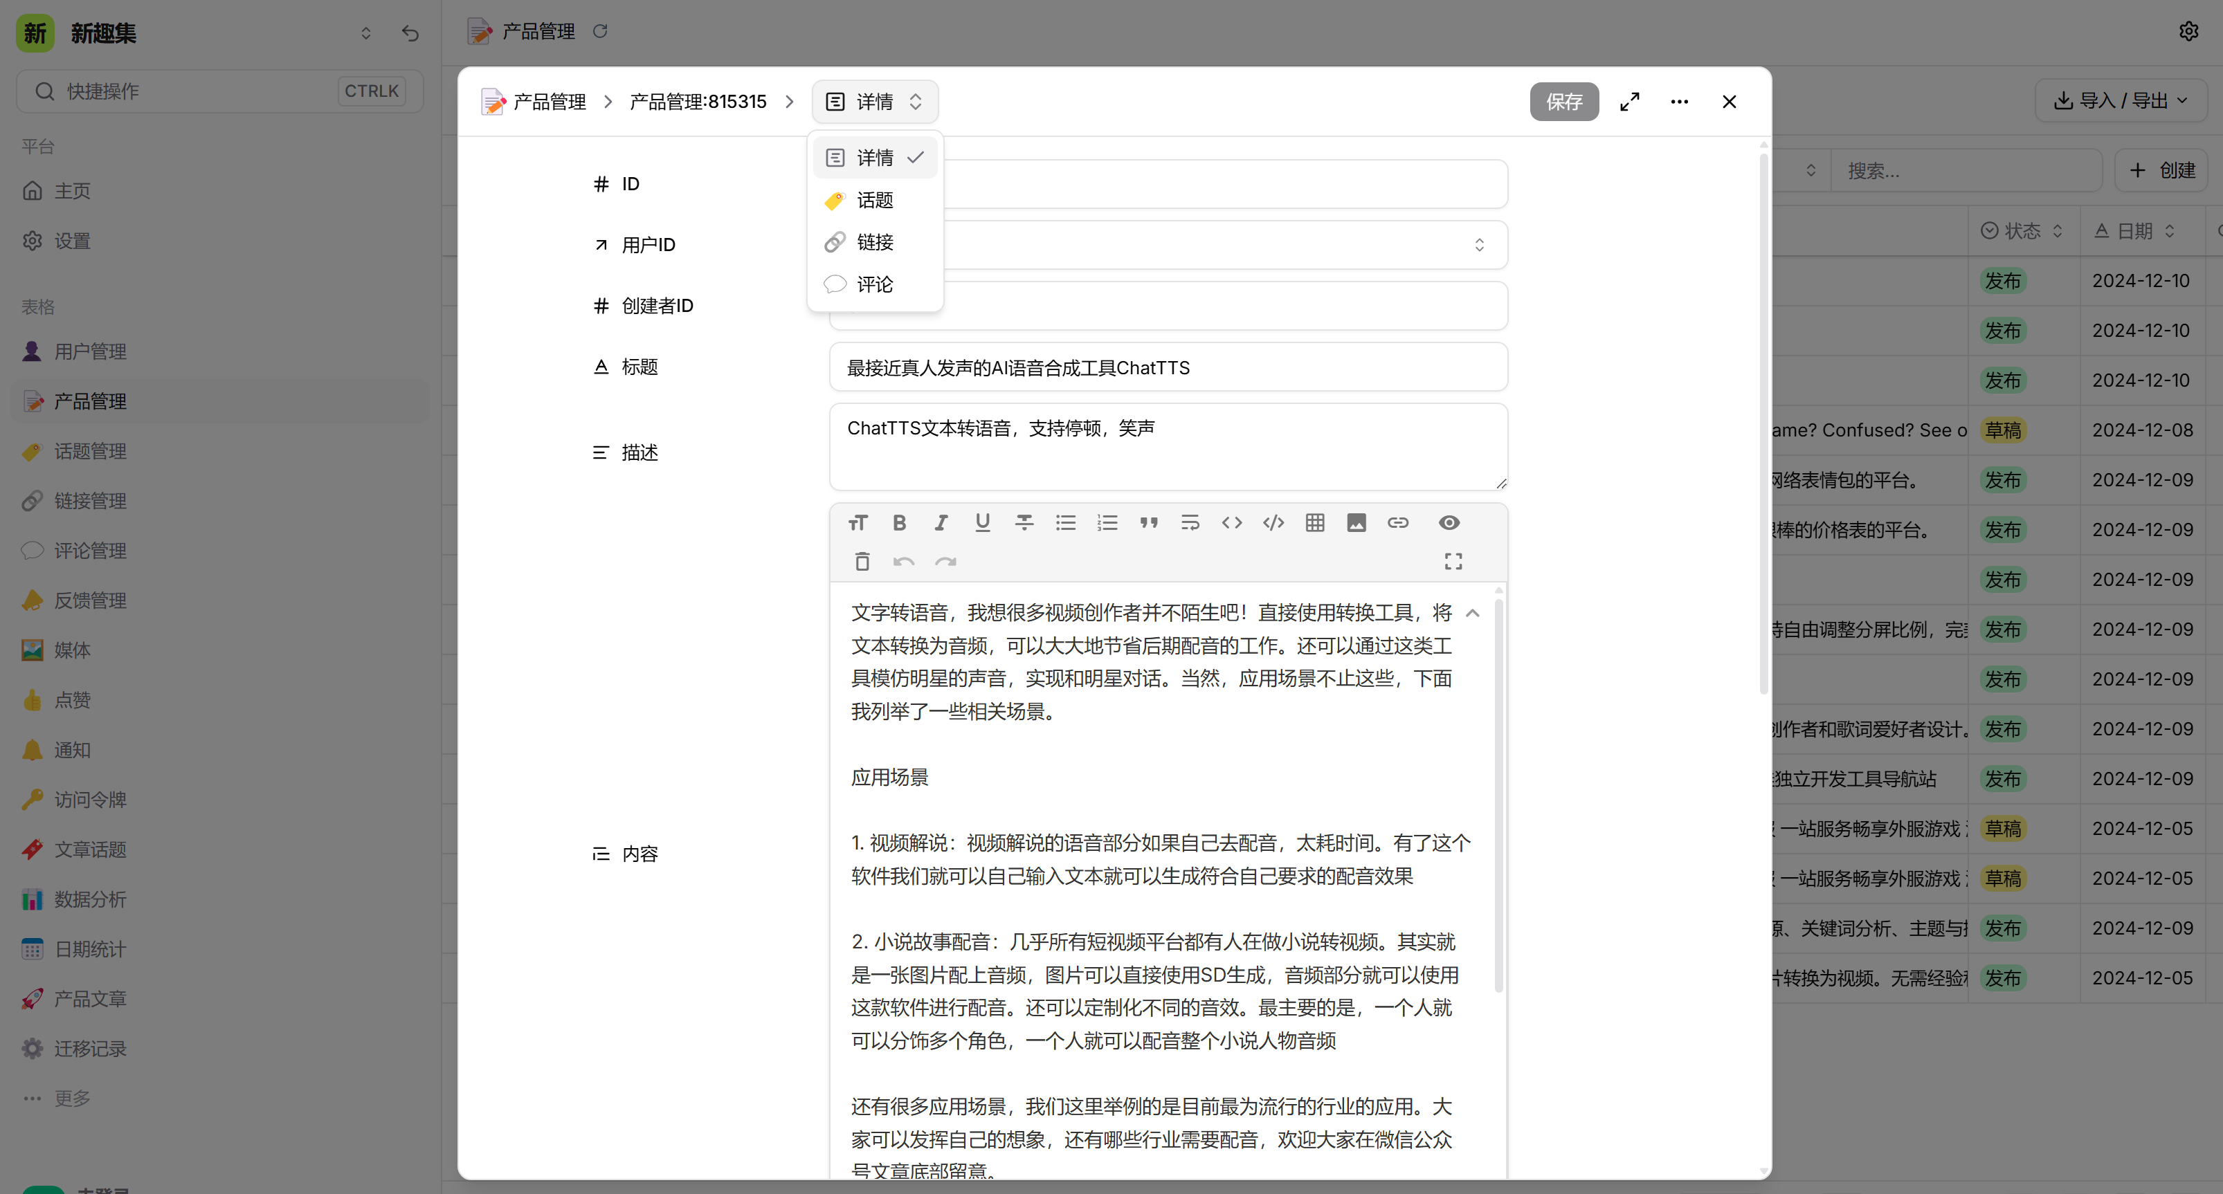Select 详情 view in the dropdown menu
Image resolution: width=2223 pixels, height=1194 pixels.
coord(874,157)
